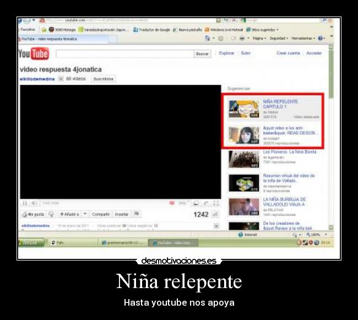Click the browser home icon
The height and width of the screenshot is (320, 358).
(x=208, y=38)
